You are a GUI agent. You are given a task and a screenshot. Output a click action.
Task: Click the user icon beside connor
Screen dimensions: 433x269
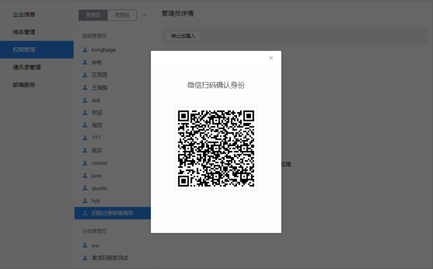[x=85, y=163]
